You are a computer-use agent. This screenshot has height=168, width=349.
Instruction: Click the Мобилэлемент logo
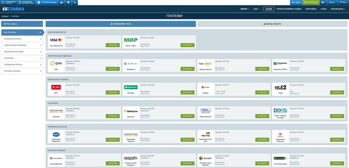[x=205, y=110]
